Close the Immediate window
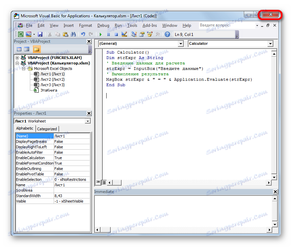This screenshot has width=292, height=247. point(275,192)
